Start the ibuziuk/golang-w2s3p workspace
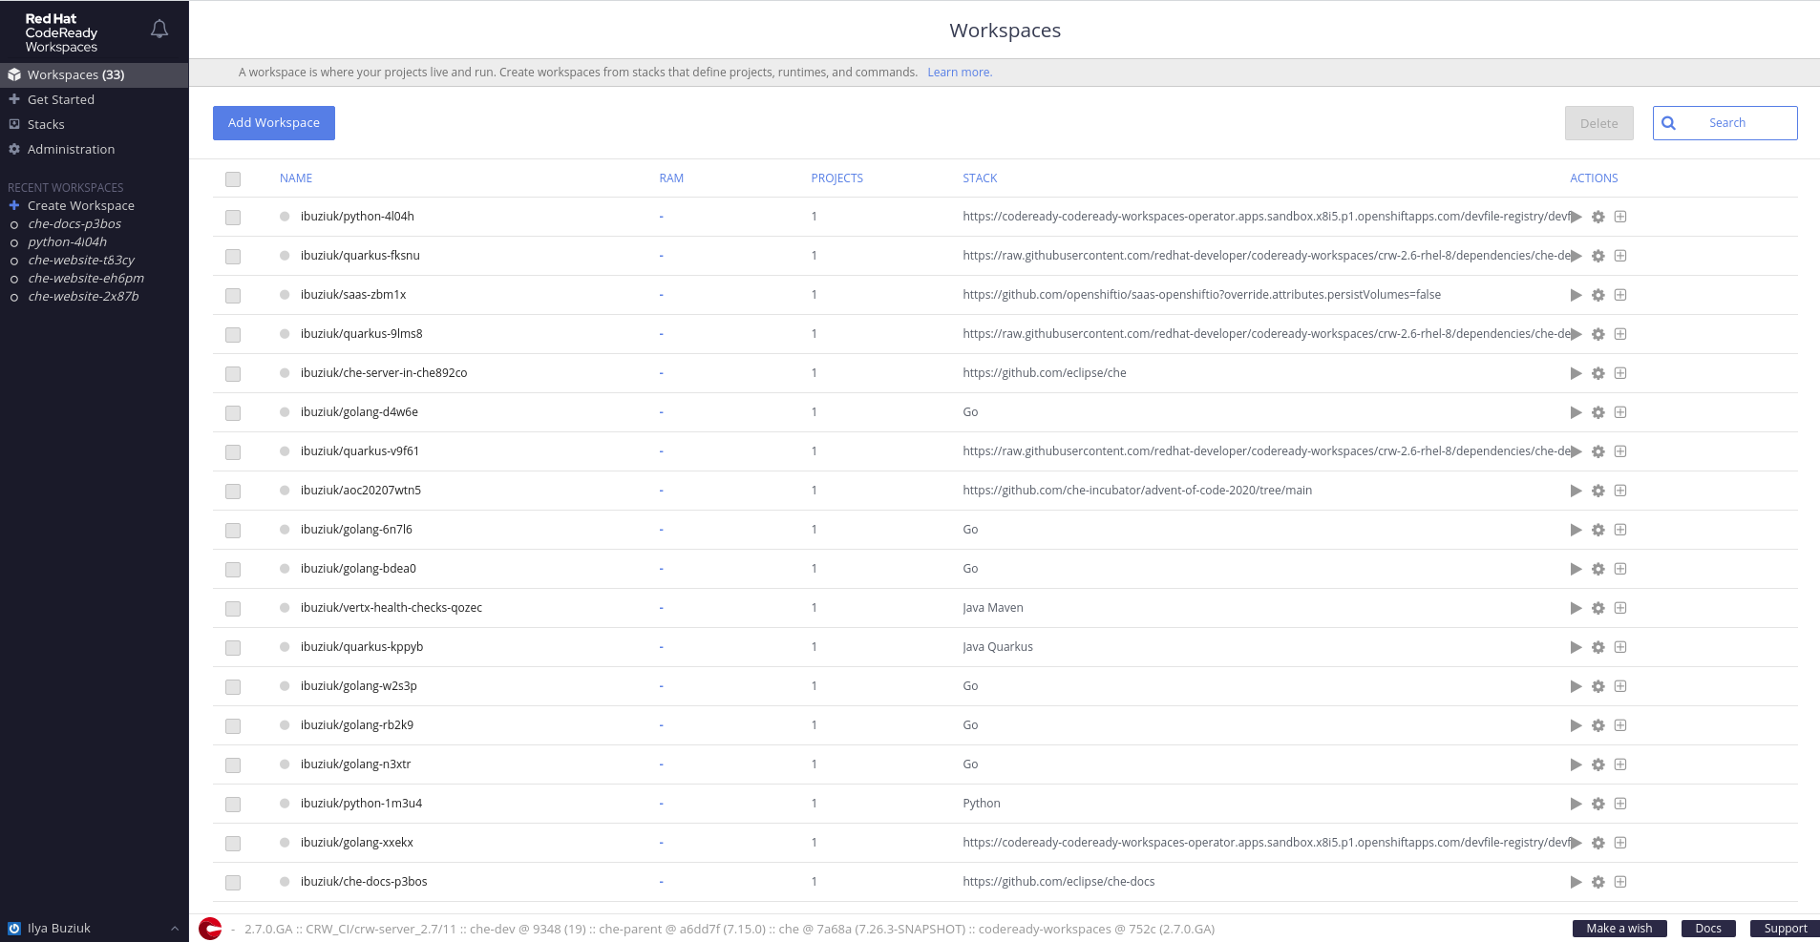Screen dimensions: 1820x942 tap(1576, 686)
